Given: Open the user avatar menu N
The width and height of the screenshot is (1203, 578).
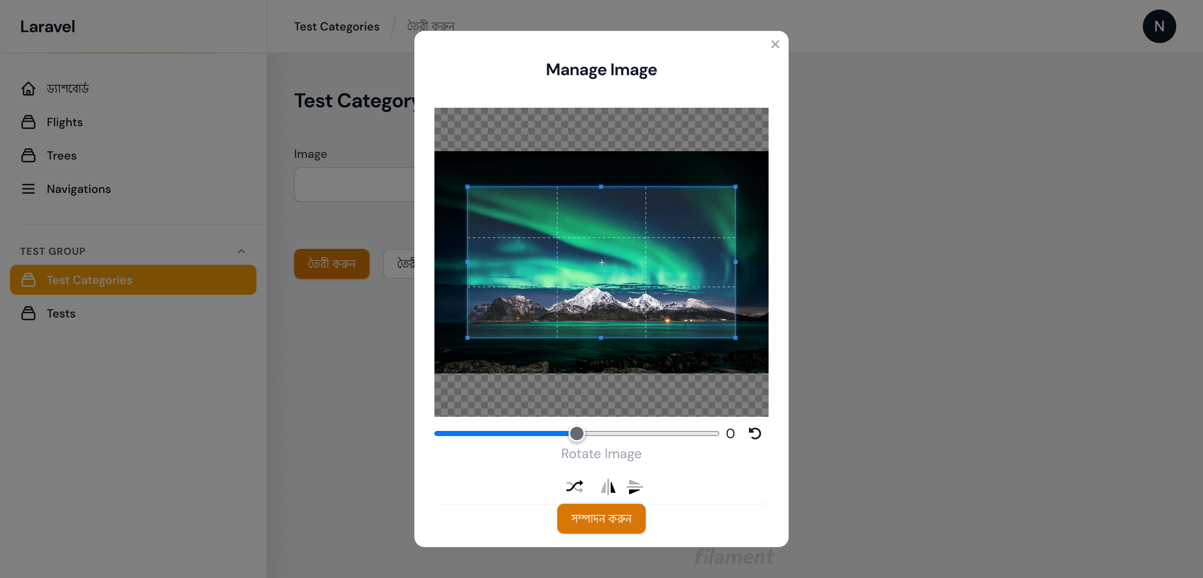Looking at the screenshot, I should click(x=1159, y=27).
